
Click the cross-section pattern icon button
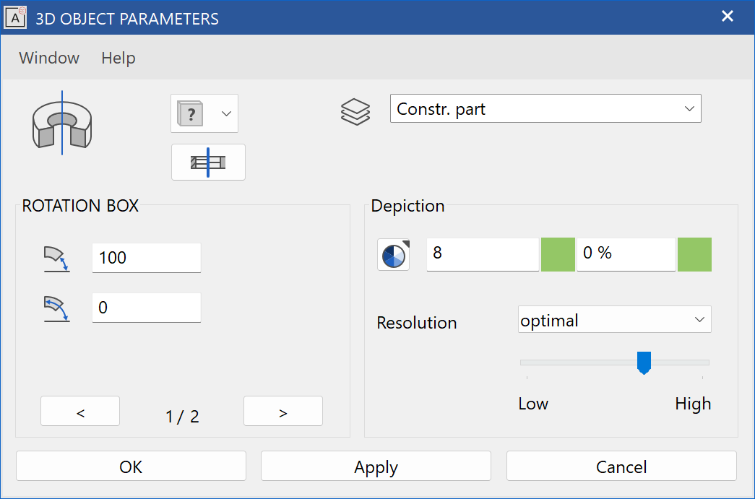tap(208, 162)
